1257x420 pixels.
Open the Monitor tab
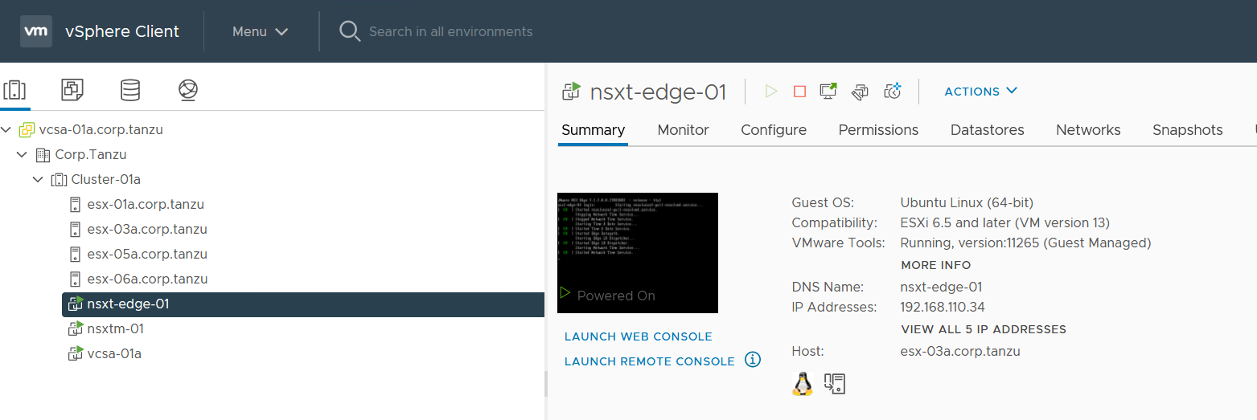683,130
